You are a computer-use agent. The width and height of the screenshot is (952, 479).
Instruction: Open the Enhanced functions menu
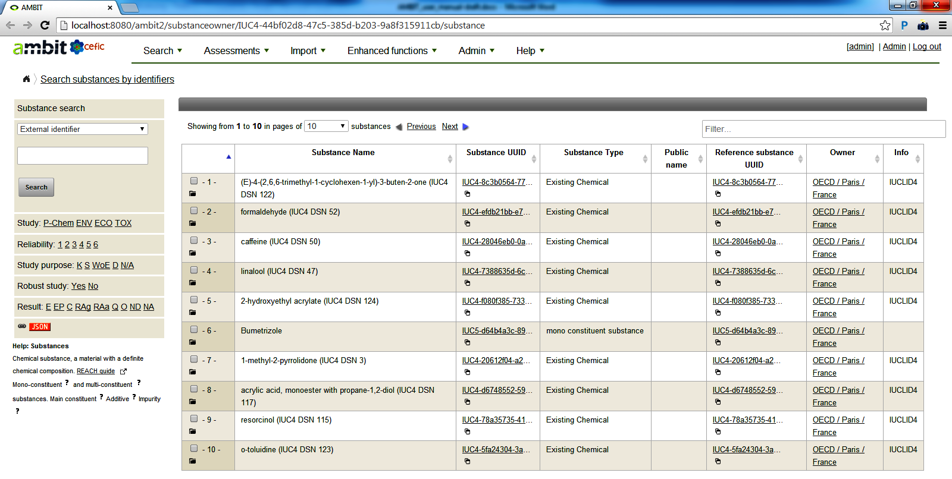coord(392,51)
